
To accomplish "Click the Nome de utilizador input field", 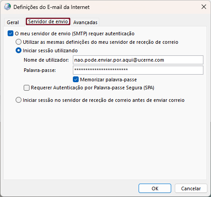I will click(138, 60).
